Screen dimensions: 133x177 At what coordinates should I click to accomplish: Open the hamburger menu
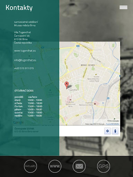click(x=123, y=7)
